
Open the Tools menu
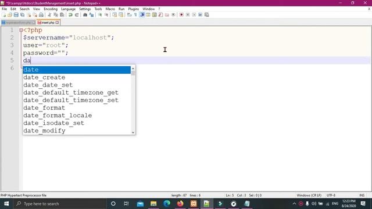(x=98, y=9)
